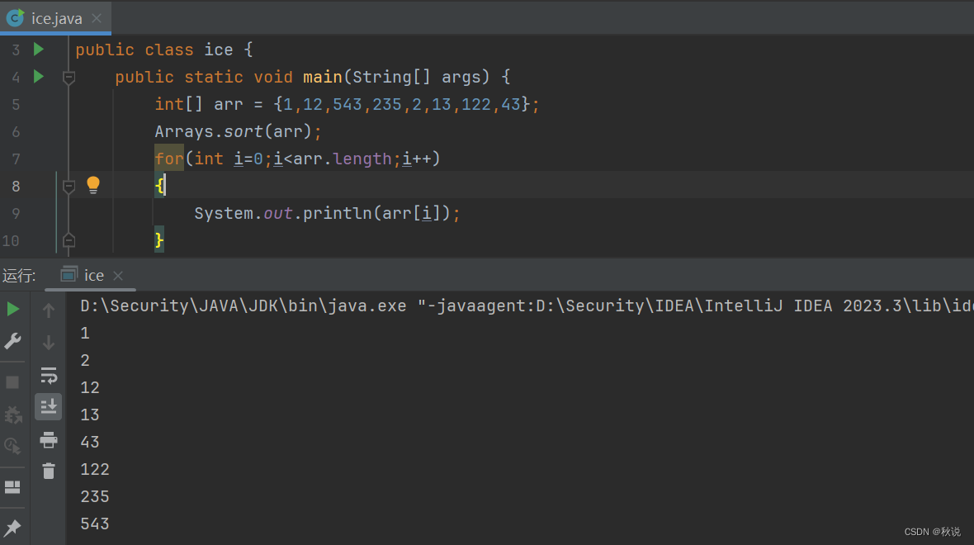Print the console output
Viewport: 974px width, 545px height.
pyautogui.click(x=49, y=440)
